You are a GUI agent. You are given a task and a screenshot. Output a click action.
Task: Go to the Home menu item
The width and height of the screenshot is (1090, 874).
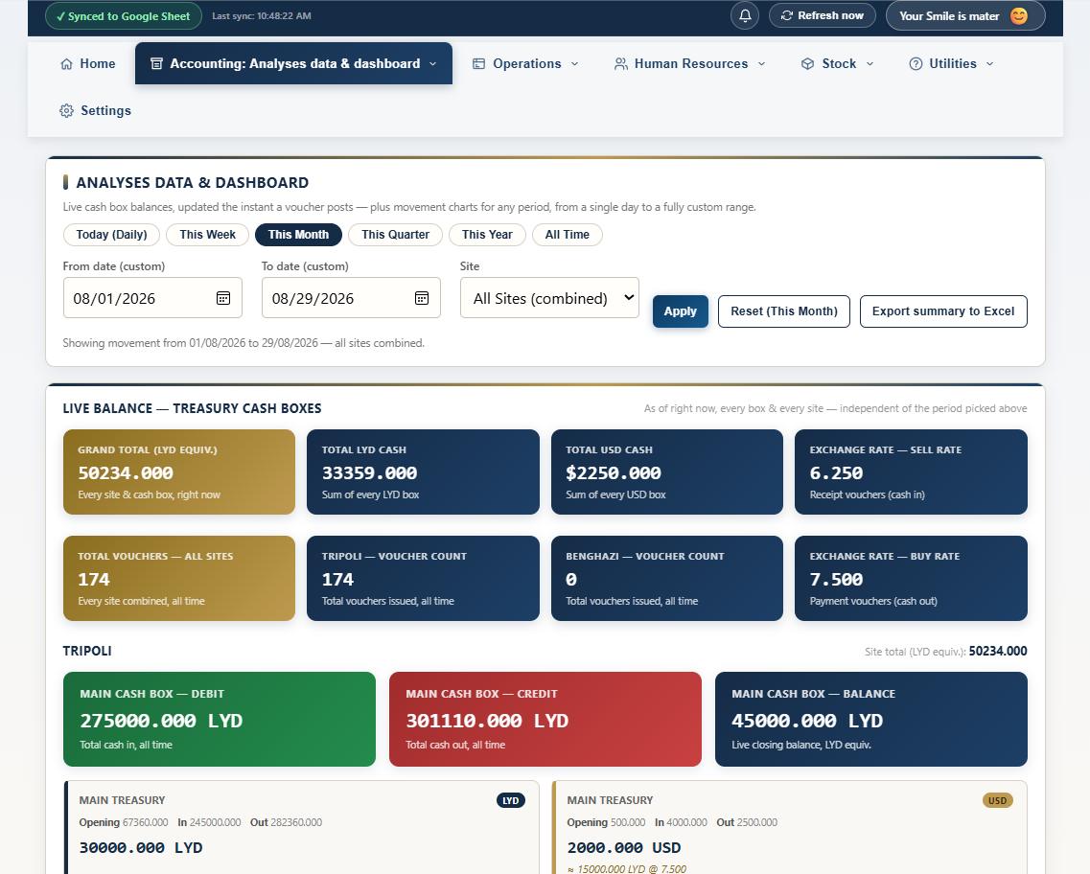(87, 64)
